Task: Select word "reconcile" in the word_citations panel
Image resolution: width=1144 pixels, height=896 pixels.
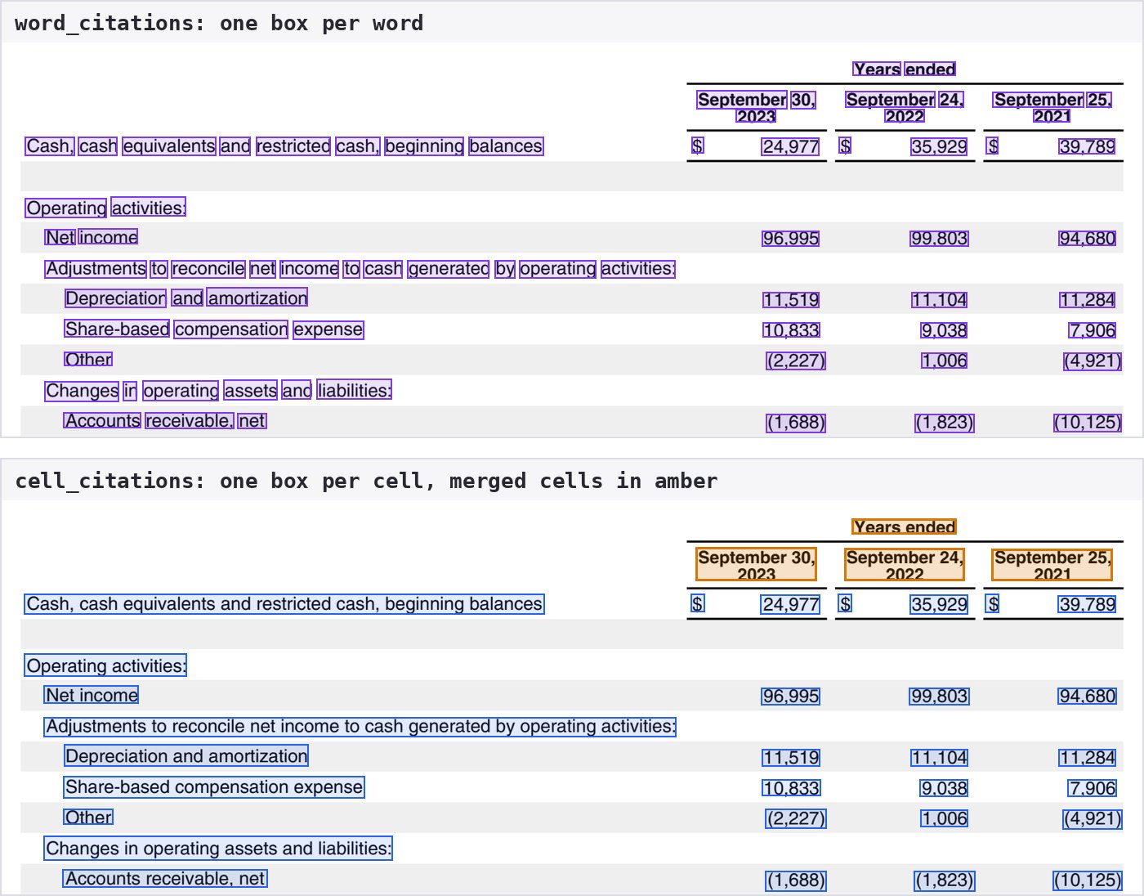Action: (208, 269)
